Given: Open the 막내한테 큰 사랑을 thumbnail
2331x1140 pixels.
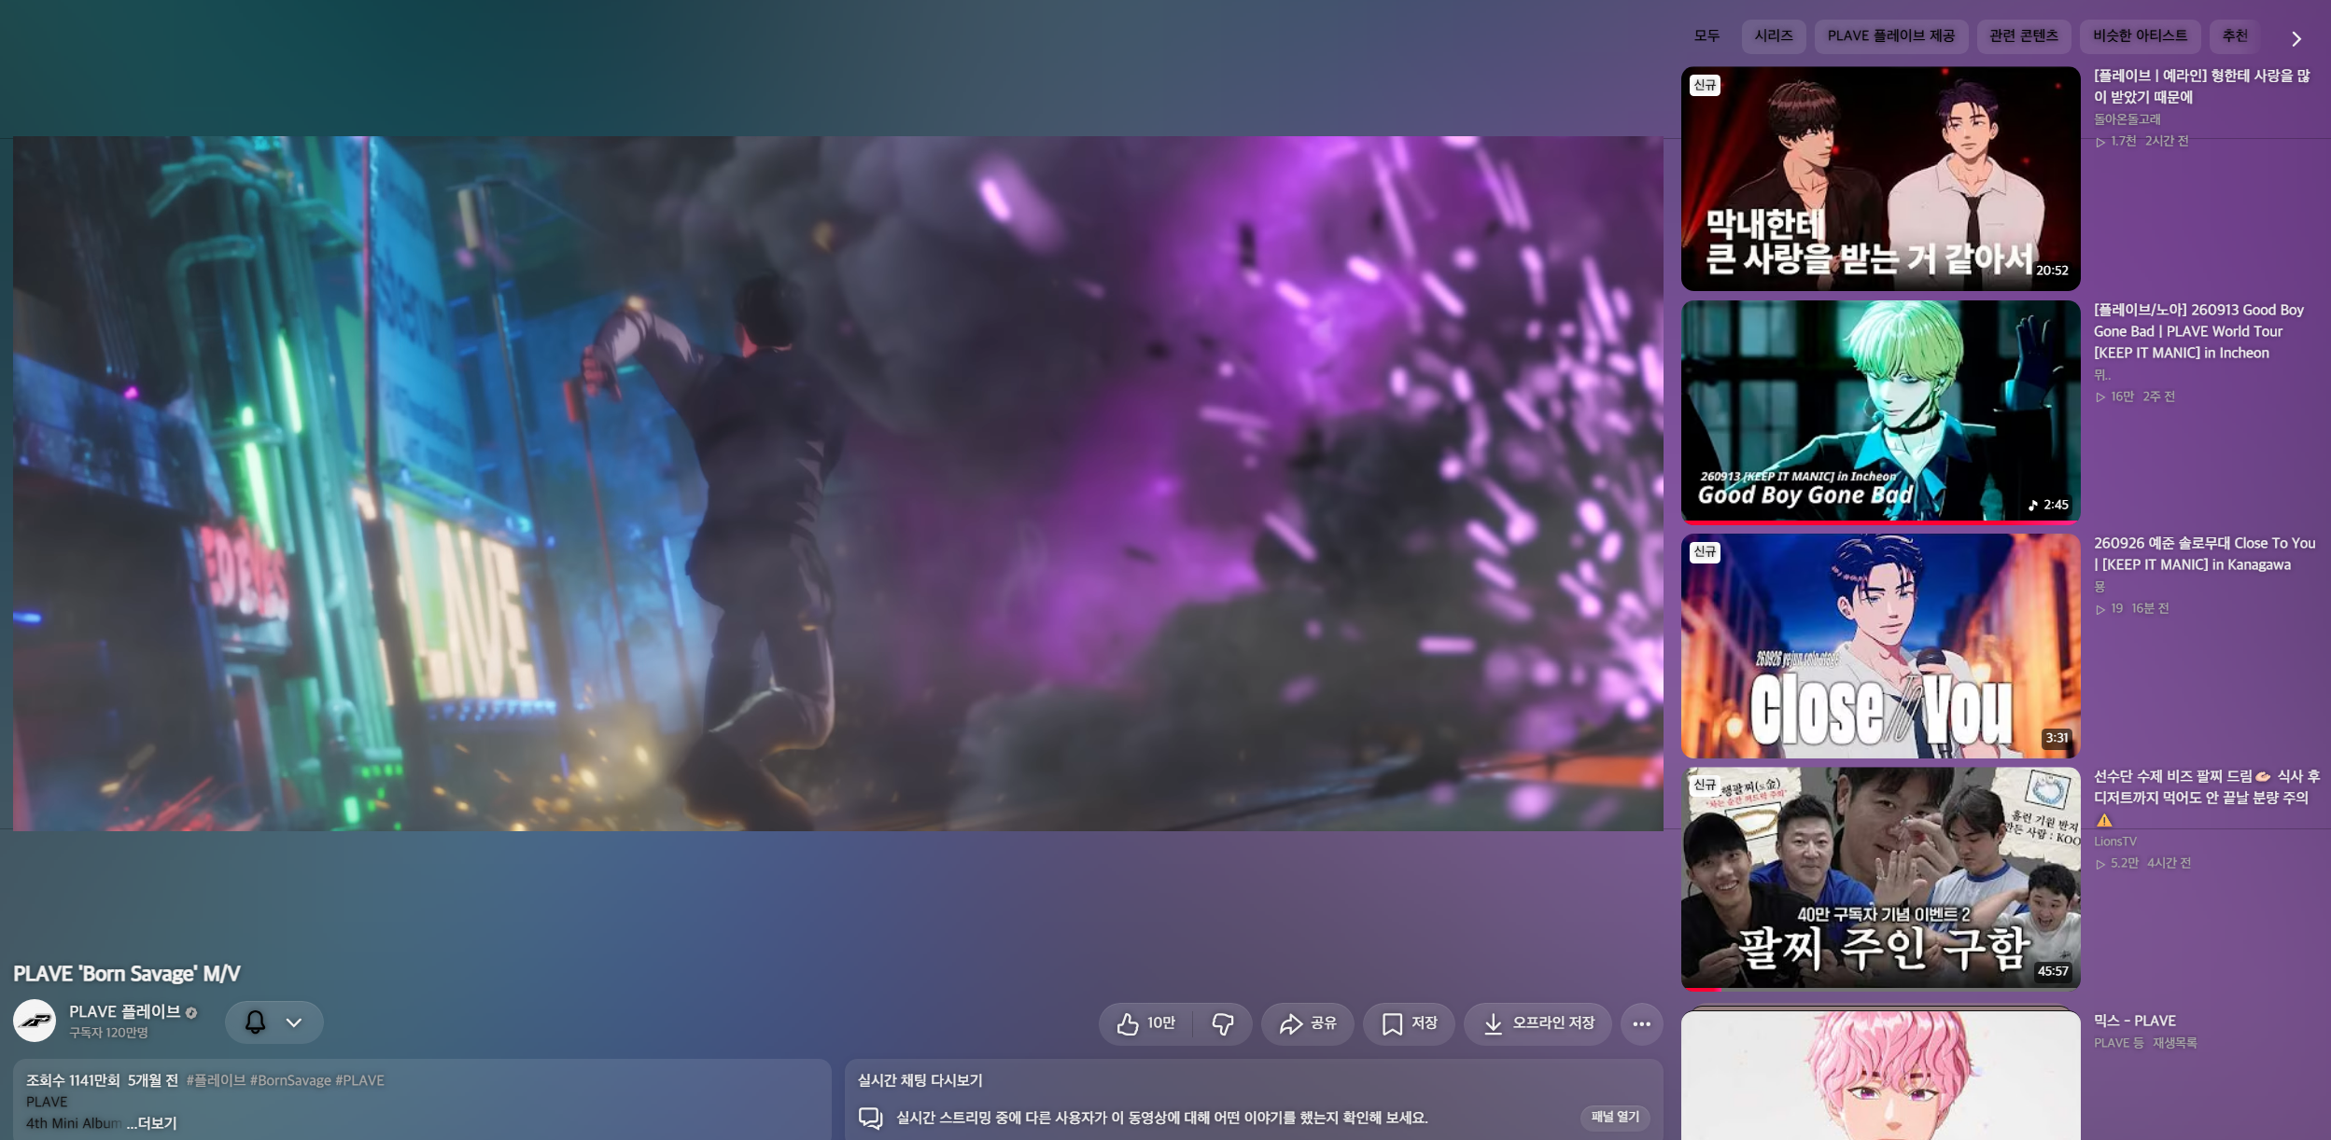Looking at the screenshot, I should click(1880, 178).
